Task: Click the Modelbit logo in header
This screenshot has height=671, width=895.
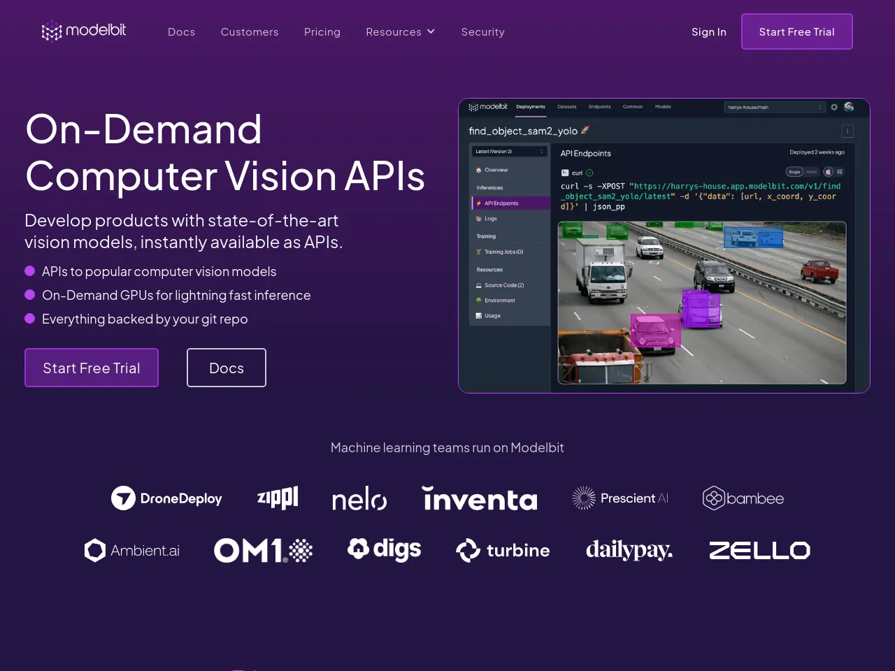Action: click(x=84, y=31)
